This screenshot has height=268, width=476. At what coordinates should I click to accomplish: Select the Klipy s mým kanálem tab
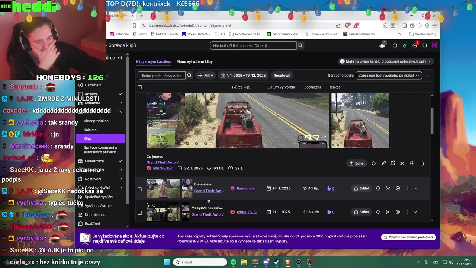tap(154, 61)
